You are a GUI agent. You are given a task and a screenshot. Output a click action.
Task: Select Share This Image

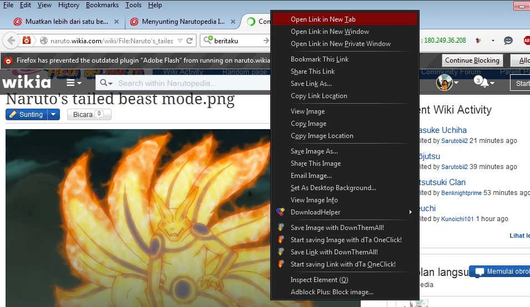point(345,163)
